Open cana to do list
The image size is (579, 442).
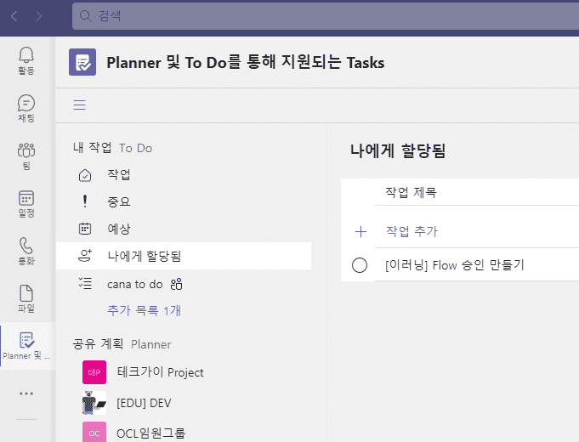pos(184,284)
